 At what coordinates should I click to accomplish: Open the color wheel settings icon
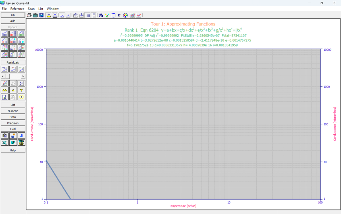click(125, 15)
